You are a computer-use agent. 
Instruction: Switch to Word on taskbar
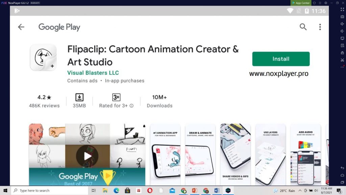coord(217,190)
